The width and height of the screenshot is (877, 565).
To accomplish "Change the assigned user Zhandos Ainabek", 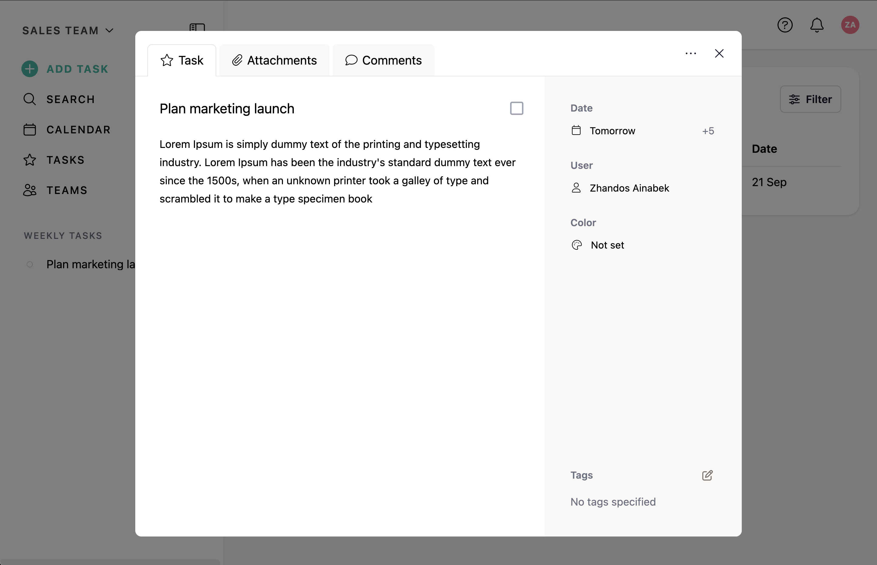I will [629, 188].
